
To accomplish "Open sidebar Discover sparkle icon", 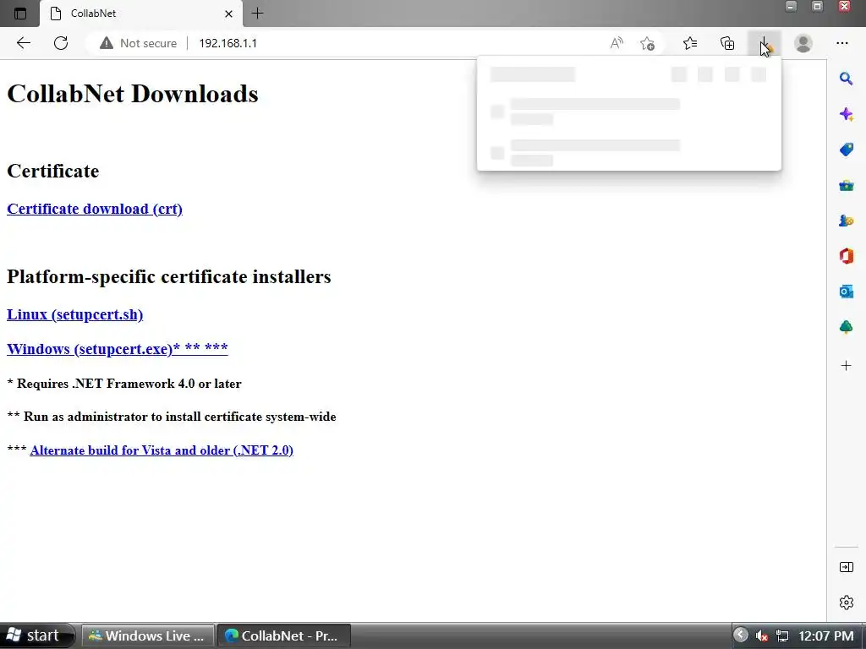I will click(846, 114).
